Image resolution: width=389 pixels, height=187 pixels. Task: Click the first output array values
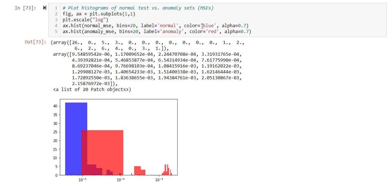click(x=140, y=43)
